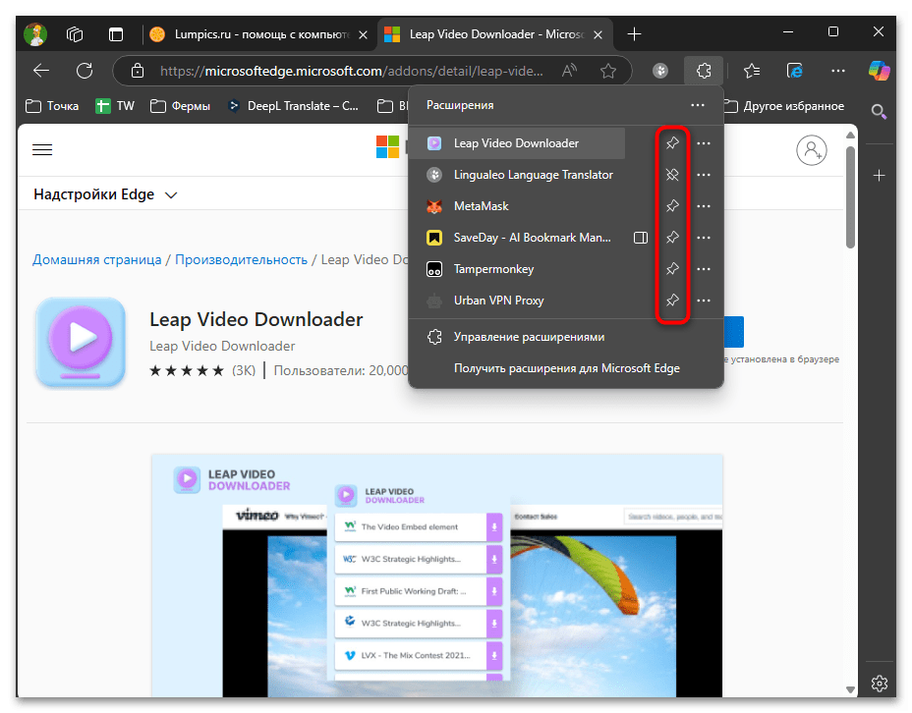The height and width of the screenshot is (713, 912).
Task: Open more actions for SaveDay
Action: (x=704, y=237)
